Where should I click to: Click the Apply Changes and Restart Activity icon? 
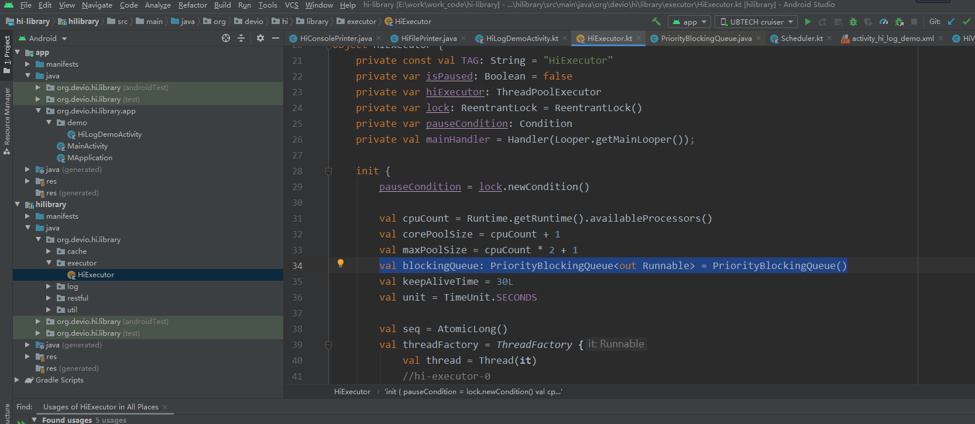[823, 22]
